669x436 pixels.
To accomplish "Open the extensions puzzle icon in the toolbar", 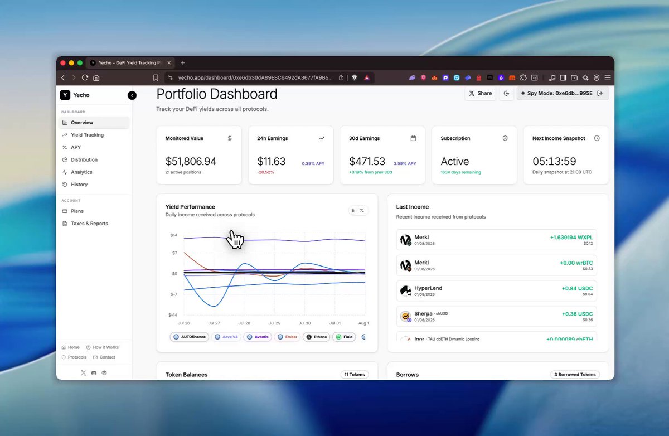I will click(523, 77).
